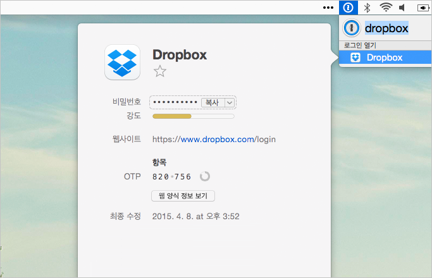Open the www.dropbox.com login link
The width and height of the screenshot is (432, 278).
214,139
